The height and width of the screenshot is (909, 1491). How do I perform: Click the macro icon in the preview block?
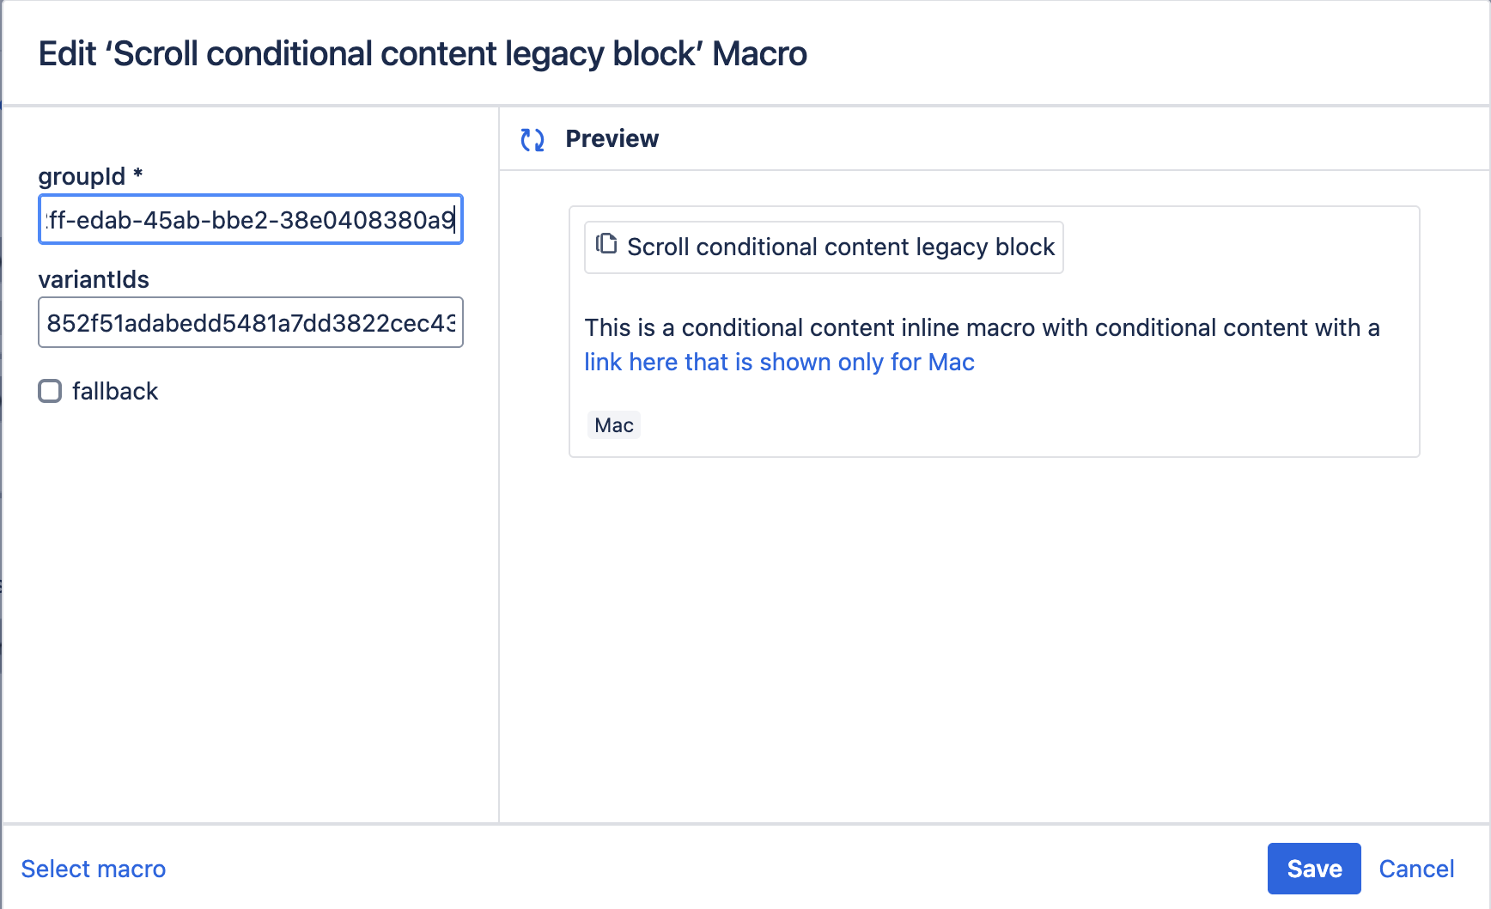[606, 245]
